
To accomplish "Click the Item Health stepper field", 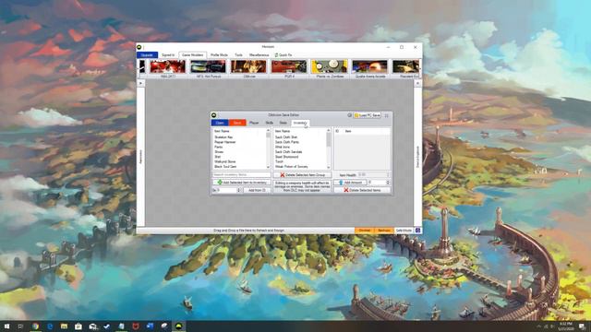I will pos(373,175).
